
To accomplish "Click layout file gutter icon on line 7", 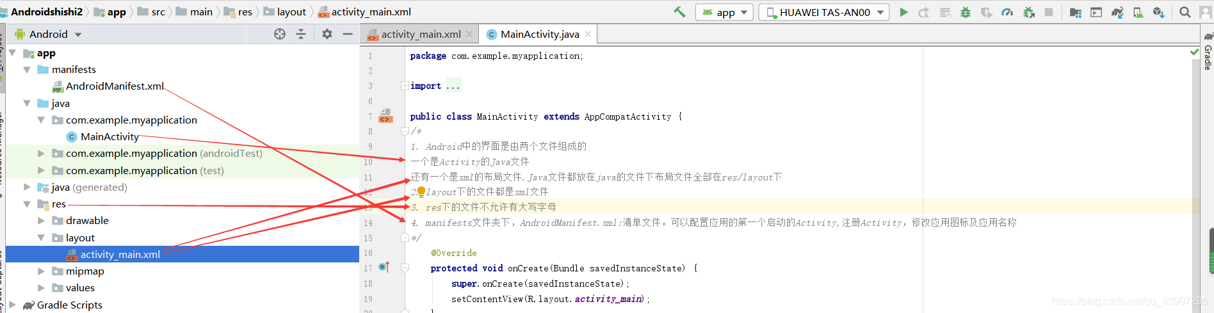I will pos(385,116).
